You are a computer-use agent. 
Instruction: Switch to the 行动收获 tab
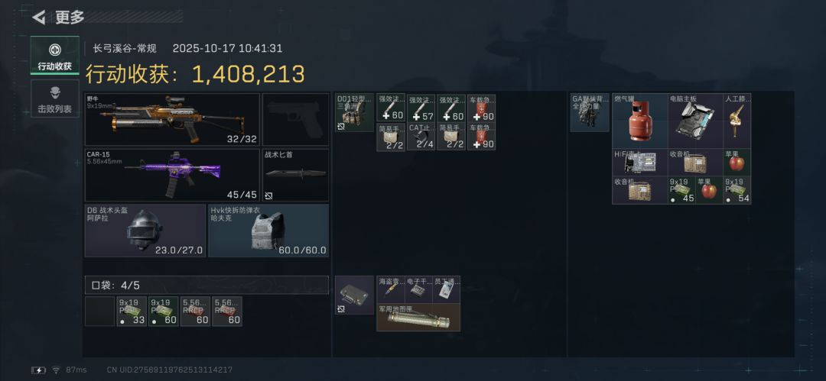[x=55, y=55]
